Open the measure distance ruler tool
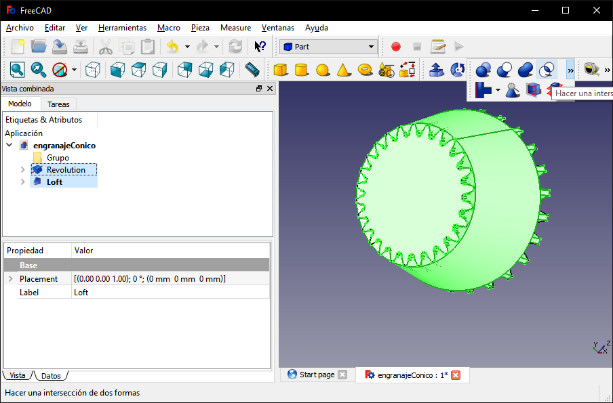The height and width of the screenshot is (403, 613). click(x=252, y=70)
